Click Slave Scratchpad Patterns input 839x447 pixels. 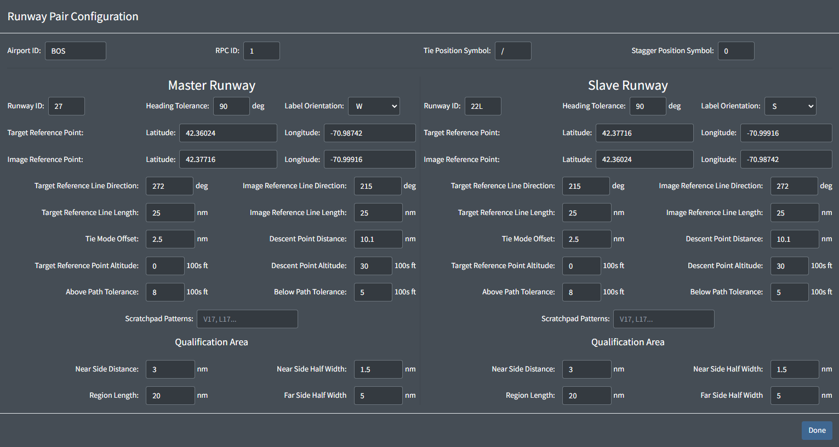[x=664, y=319]
